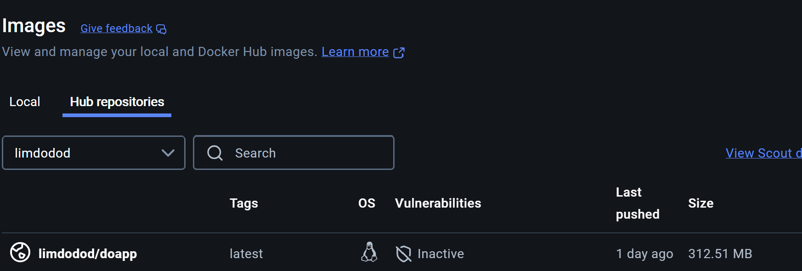Click the external-link icon after Learn more

click(x=399, y=53)
